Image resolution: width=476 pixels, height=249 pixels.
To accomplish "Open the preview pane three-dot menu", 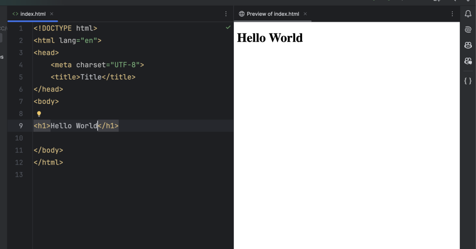I will click(452, 14).
